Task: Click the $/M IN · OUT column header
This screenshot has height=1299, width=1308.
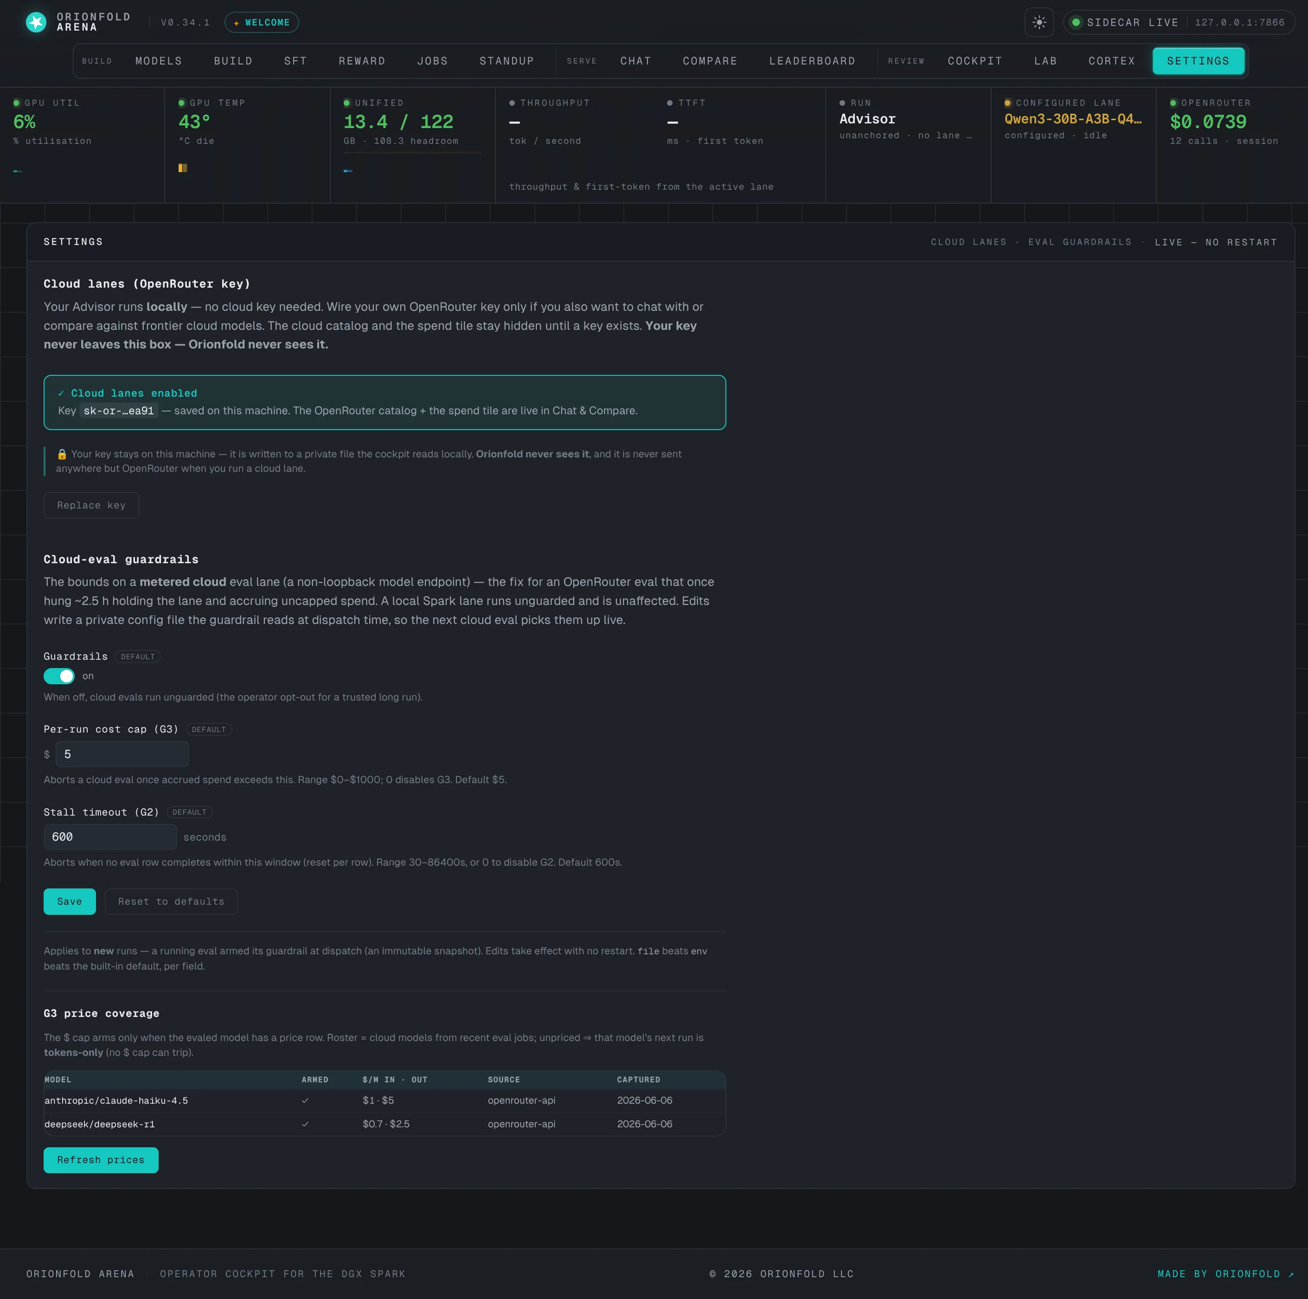Action: pyautogui.click(x=395, y=1080)
